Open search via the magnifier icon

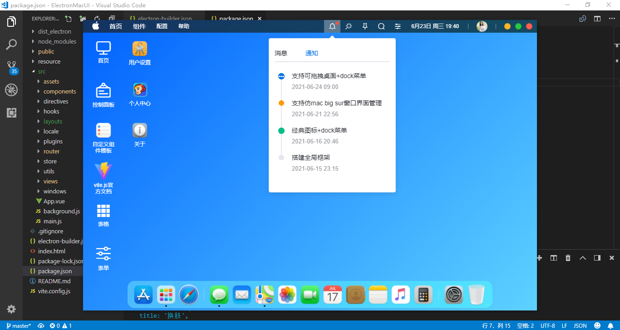click(x=381, y=26)
